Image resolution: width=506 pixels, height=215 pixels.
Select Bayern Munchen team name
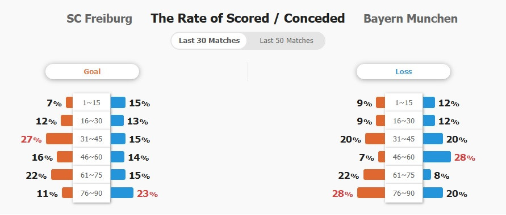tap(411, 19)
